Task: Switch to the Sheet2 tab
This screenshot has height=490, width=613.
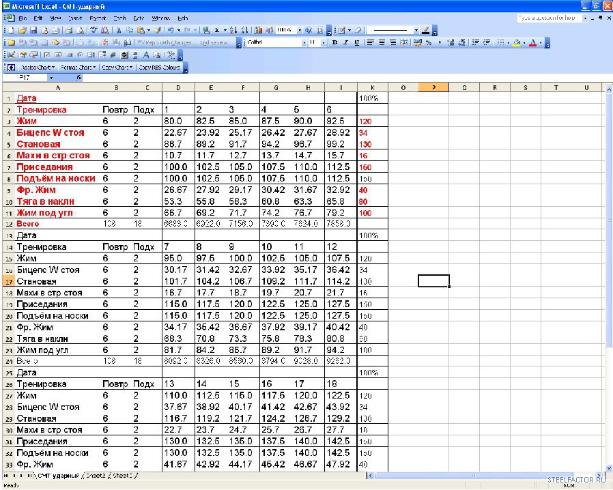Action: (x=96, y=475)
